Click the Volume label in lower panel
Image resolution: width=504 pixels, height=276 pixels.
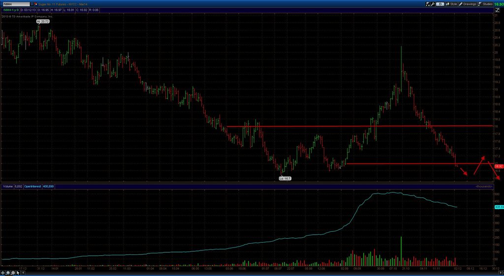8,186
